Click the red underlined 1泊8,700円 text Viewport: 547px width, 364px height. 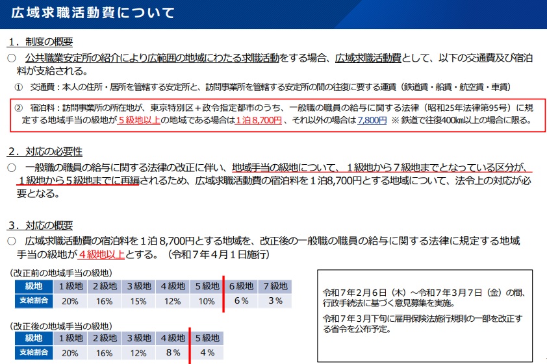coord(258,120)
